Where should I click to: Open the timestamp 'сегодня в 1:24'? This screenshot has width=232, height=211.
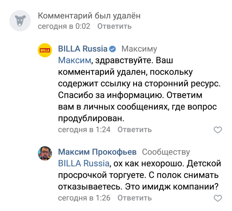point(84,130)
